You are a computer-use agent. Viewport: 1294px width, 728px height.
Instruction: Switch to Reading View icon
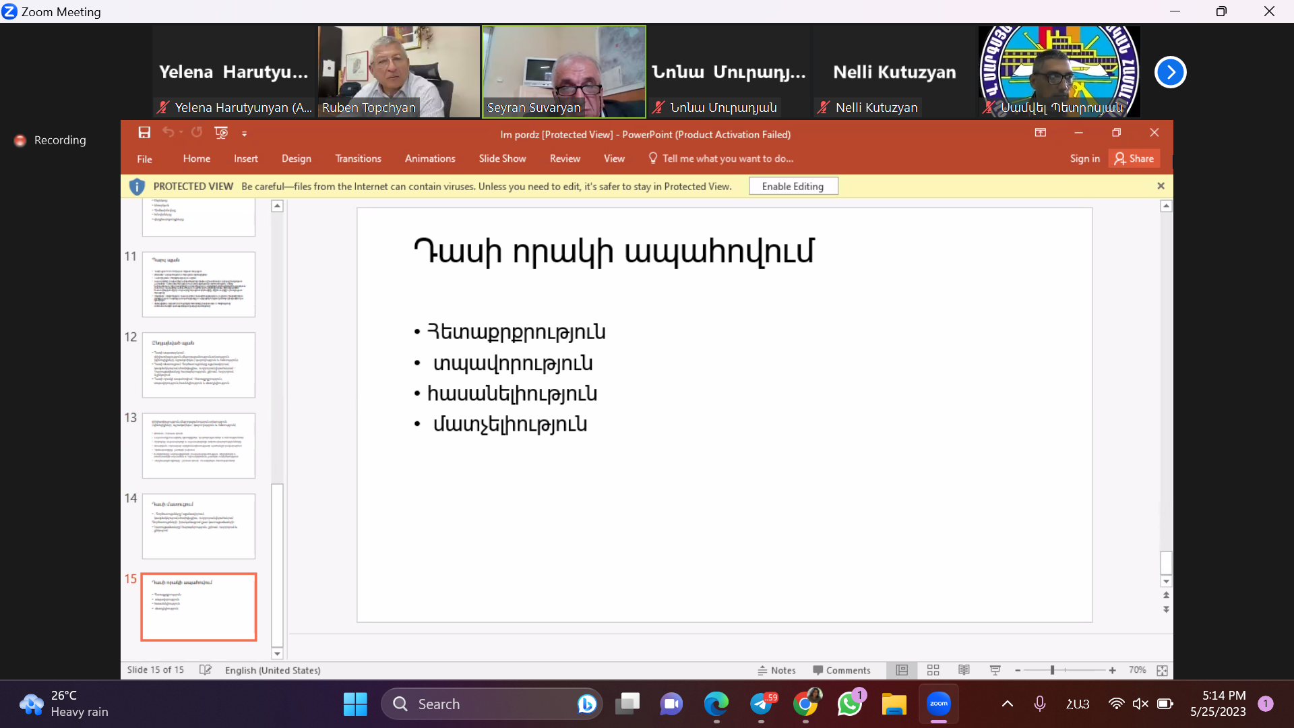[x=964, y=670]
